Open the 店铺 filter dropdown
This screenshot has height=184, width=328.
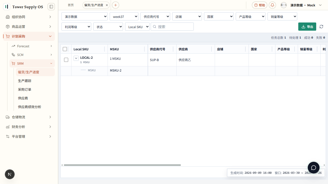coord(187,17)
